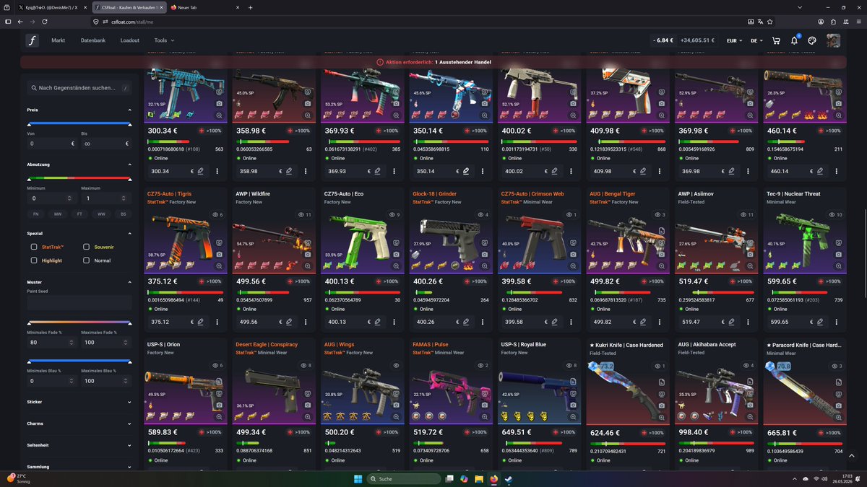Adjust the Abnutzung wear range slider
This screenshot has width=867, height=487.
click(x=79, y=179)
